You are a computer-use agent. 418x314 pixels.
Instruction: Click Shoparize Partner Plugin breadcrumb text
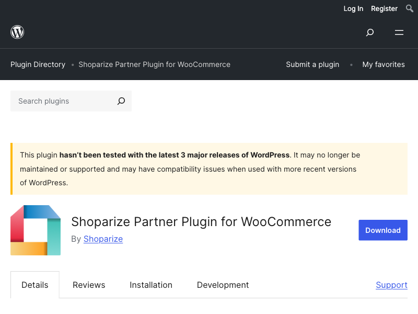154,64
